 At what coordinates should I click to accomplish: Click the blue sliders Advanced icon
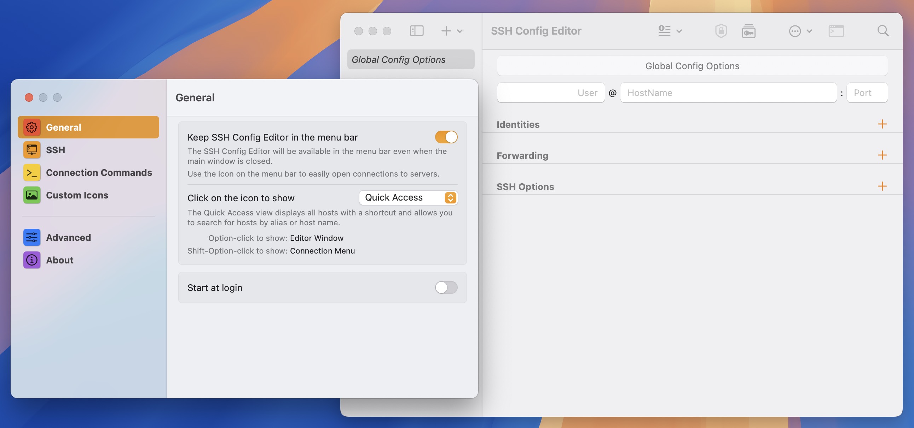coord(31,237)
